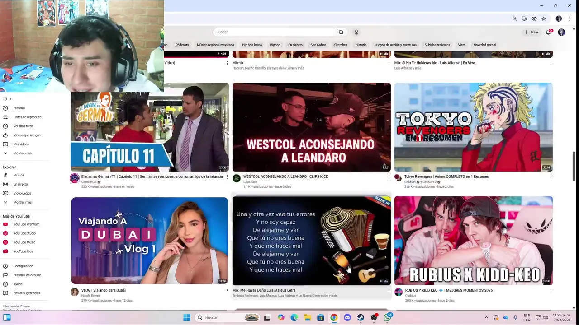Open options menu for Mi mix video
Screen dimensions: 579x325
pyautogui.click(x=389, y=63)
